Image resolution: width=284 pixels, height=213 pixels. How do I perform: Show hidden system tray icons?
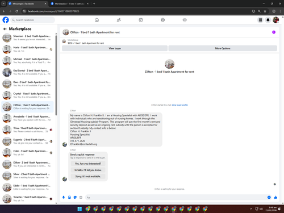[x=251, y=209]
